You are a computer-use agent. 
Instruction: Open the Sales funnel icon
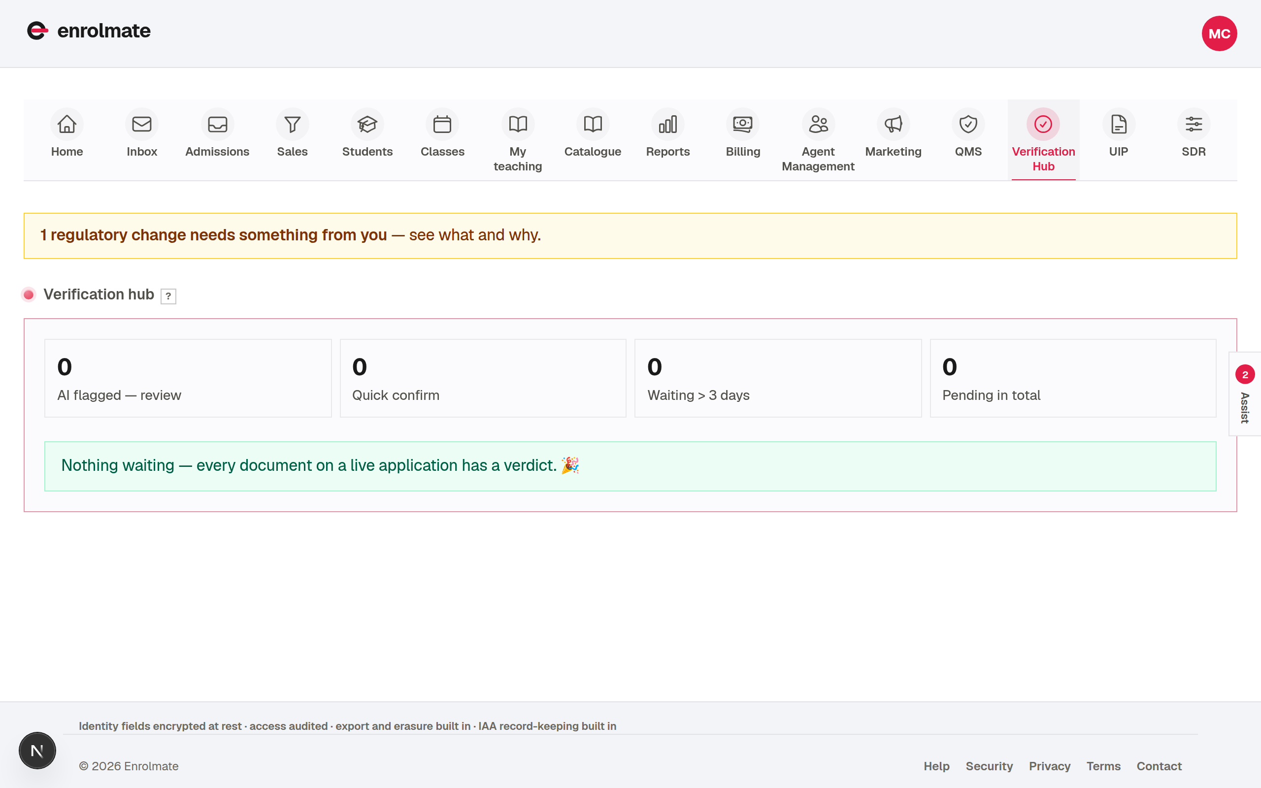click(292, 124)
